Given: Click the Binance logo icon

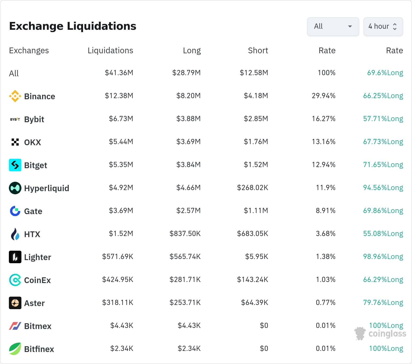Looking at the screenshot, I should [15, 96].
